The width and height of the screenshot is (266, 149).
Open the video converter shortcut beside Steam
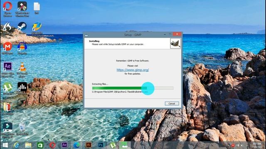37,29
